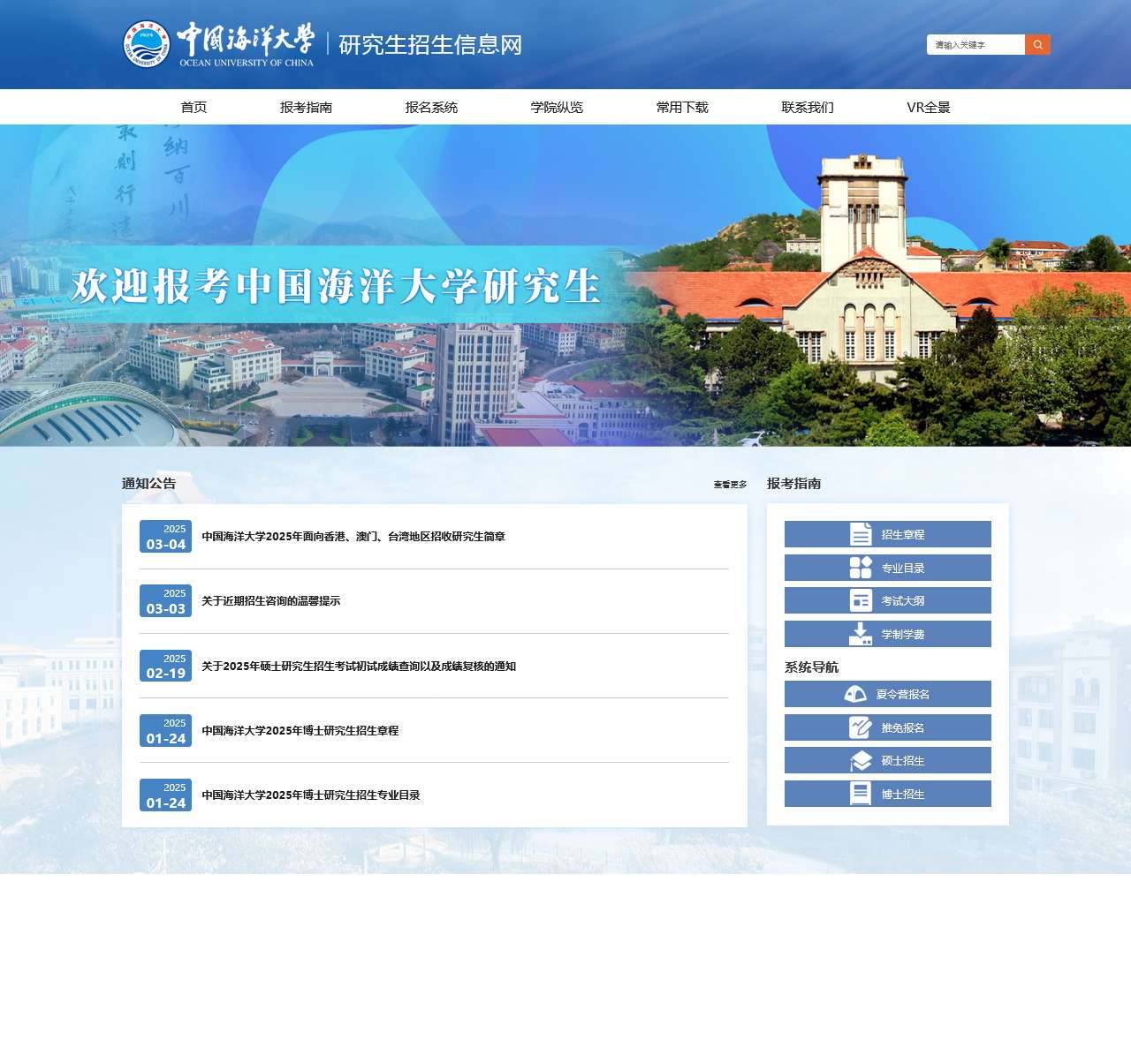Click the 2025 01-24 badge beside 博士研究生招生专业目录
The image size is (1131, 1055).
pyautogui.click(x=165, y=795)
